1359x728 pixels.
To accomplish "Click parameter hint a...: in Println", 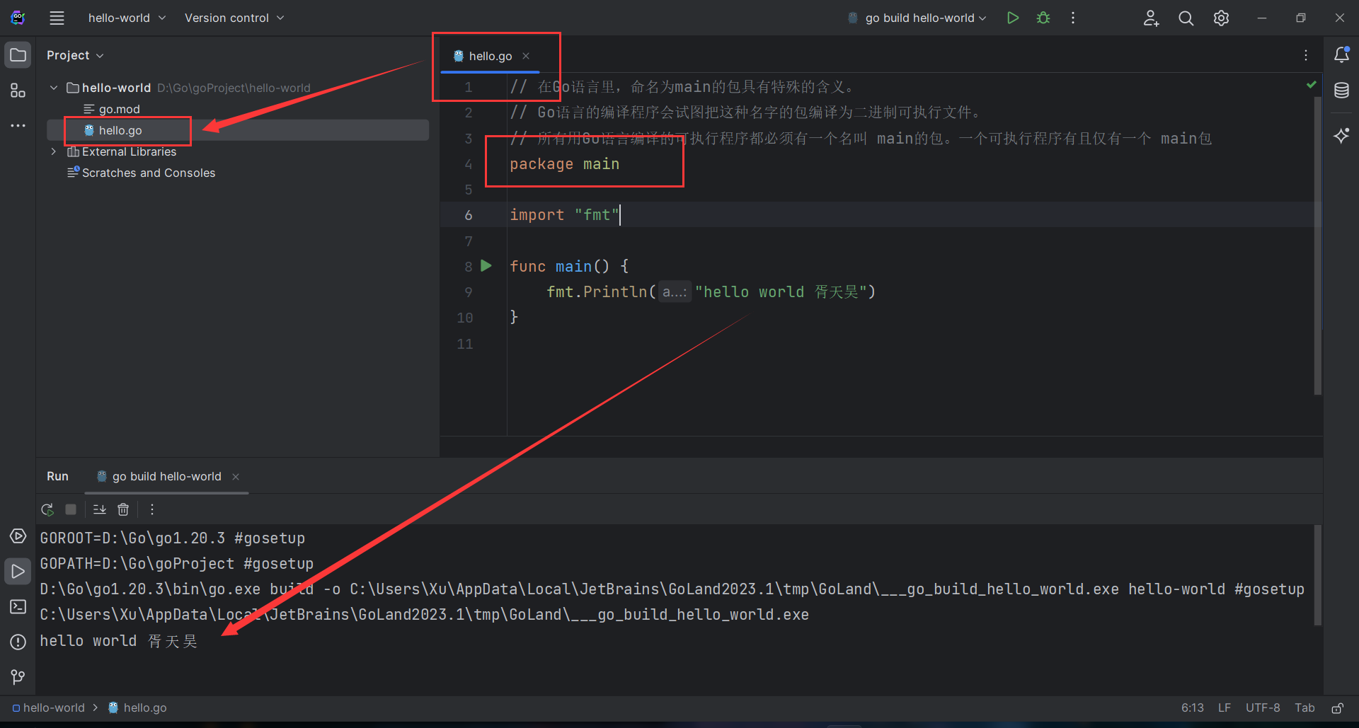I will click(x=675, y=292).
